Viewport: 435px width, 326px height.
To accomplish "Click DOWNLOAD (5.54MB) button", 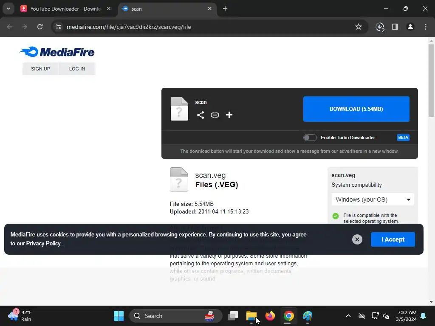I will tap(356, 109).
